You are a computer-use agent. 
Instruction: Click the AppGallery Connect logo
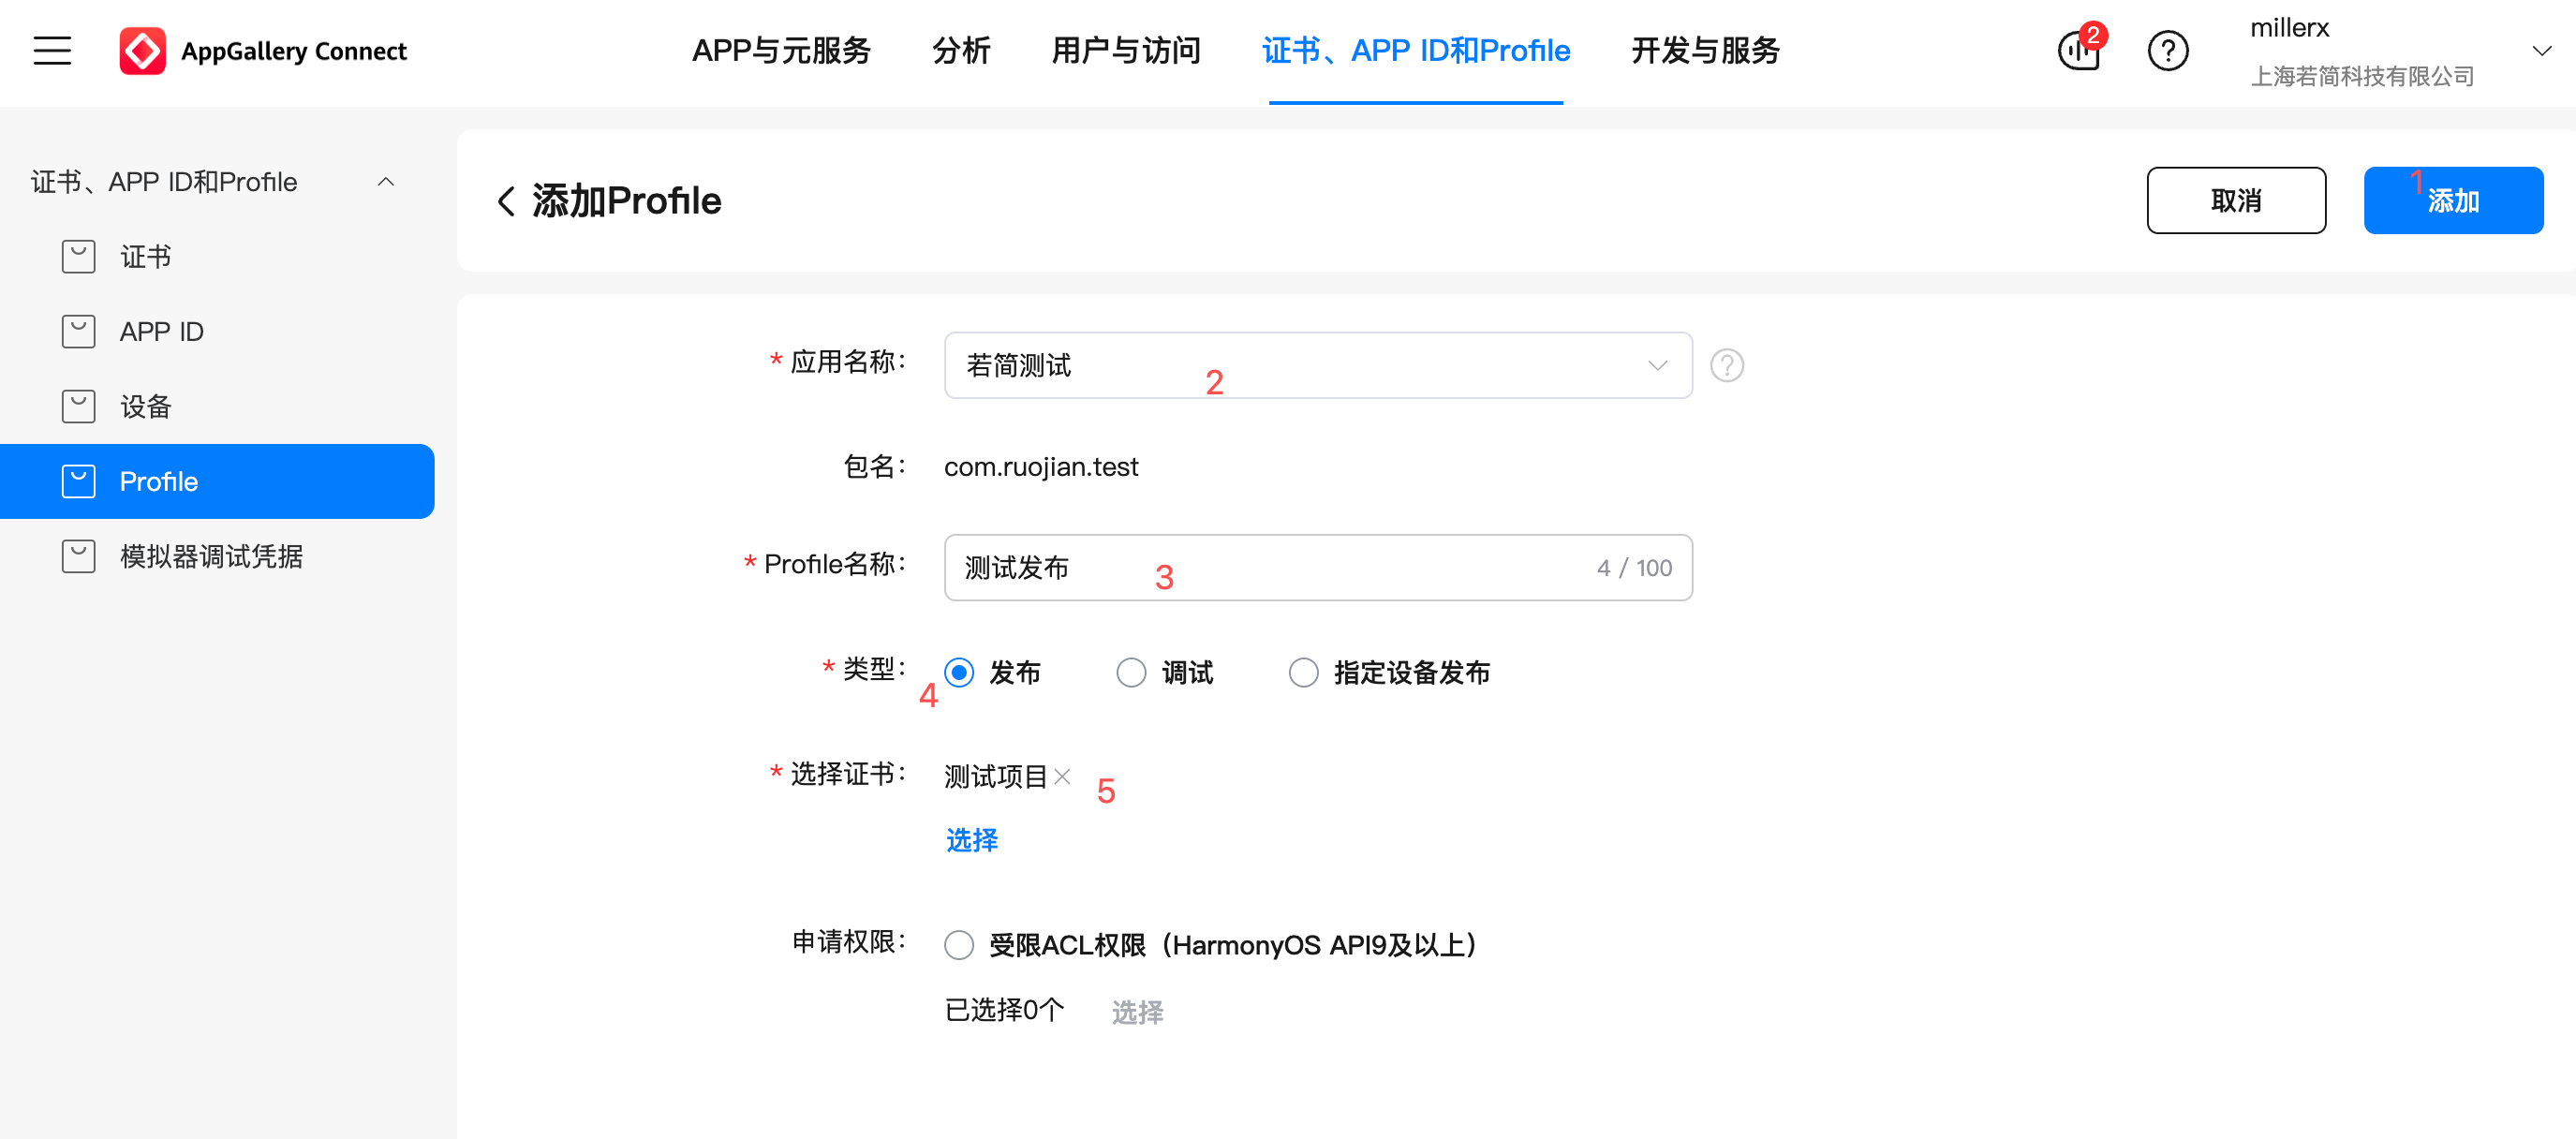coord(143,50)
